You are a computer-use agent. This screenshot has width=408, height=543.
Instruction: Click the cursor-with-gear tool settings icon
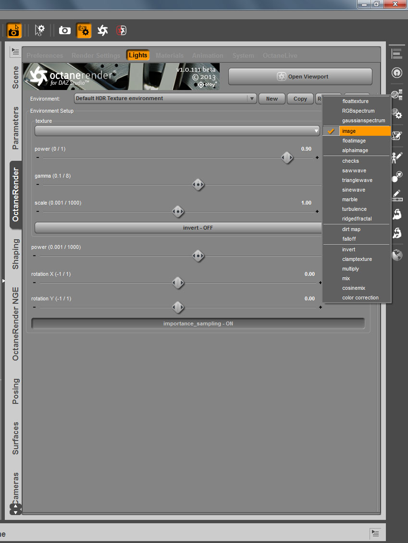point(40,30)
